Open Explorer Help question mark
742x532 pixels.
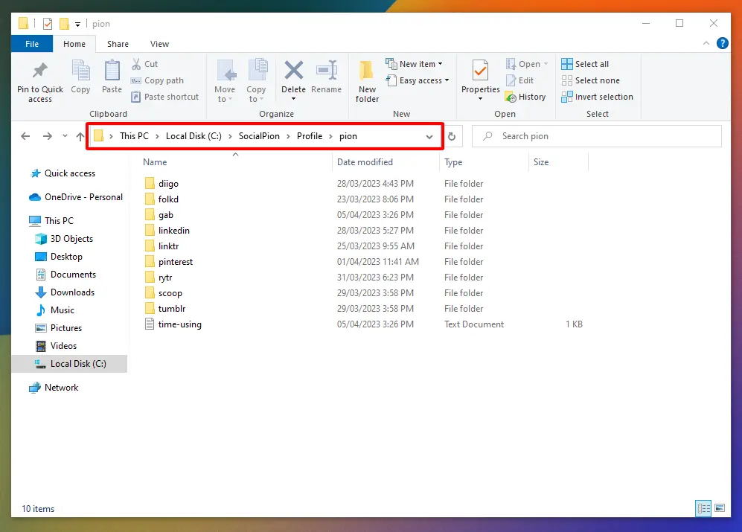pyautogui.click(x=723, y=44)
